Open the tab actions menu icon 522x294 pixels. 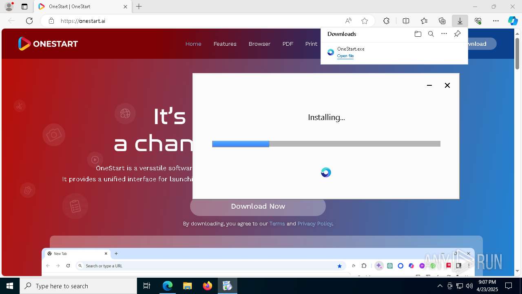(24, 7)
